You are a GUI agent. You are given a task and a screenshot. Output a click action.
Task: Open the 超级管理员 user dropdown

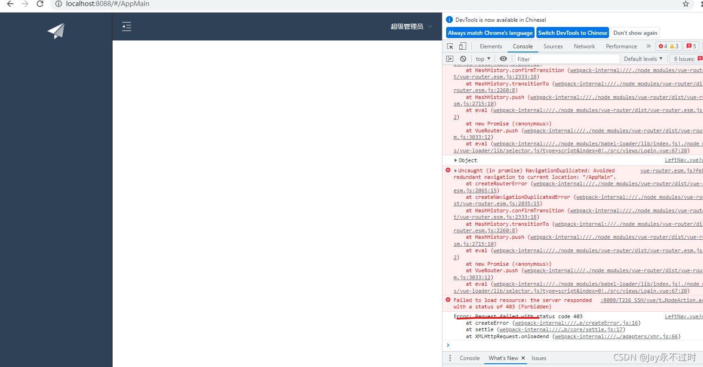click(411, 26)
